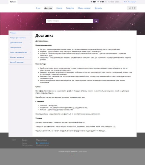Focus the Найти товары search field
This screenshot has height=165, width=145.
69,21
